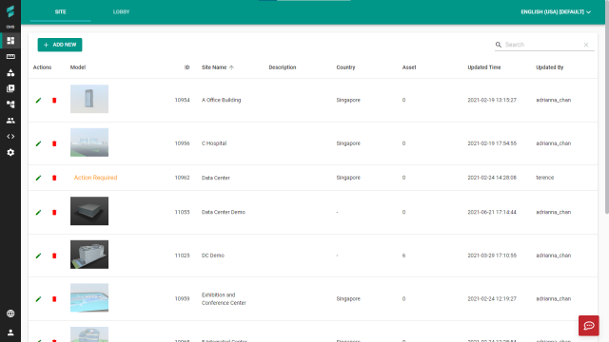The height and width of the screenshot is (342, 609).
Task: Select the ID cell 11025
Action: pyautogui.click(x=182, y=256)
